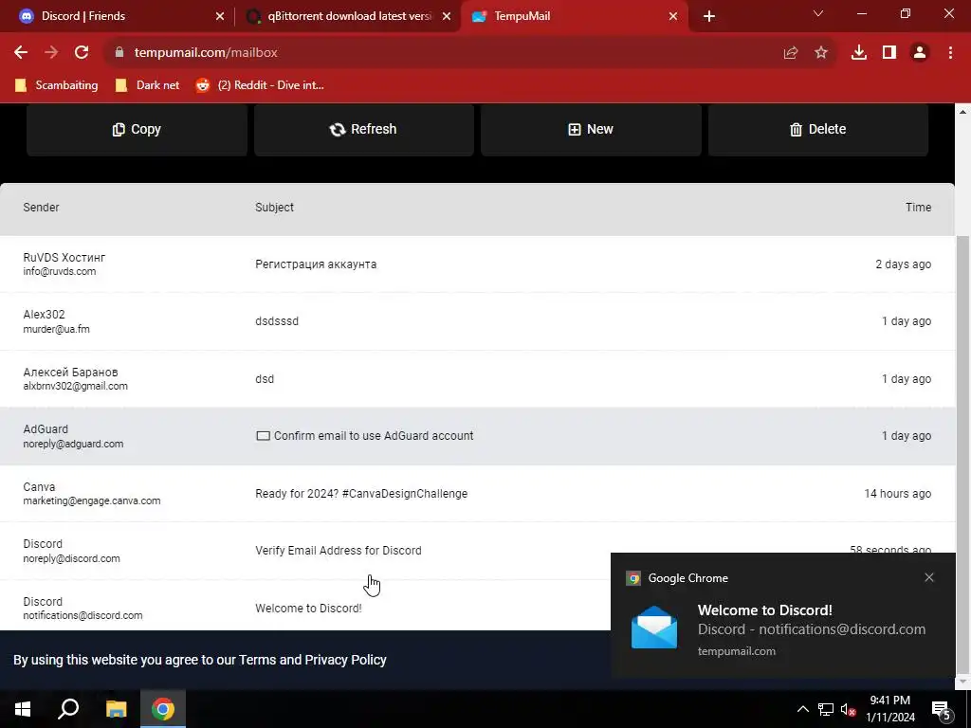
Task: Open Windows taskbar search
Action: coord(68,709)
